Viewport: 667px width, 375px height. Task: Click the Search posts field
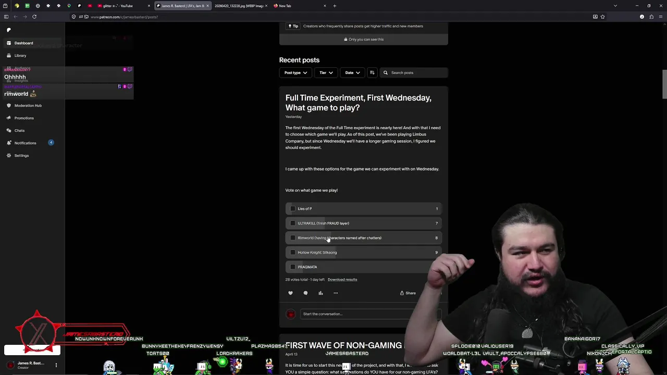(x=414, y=73)
